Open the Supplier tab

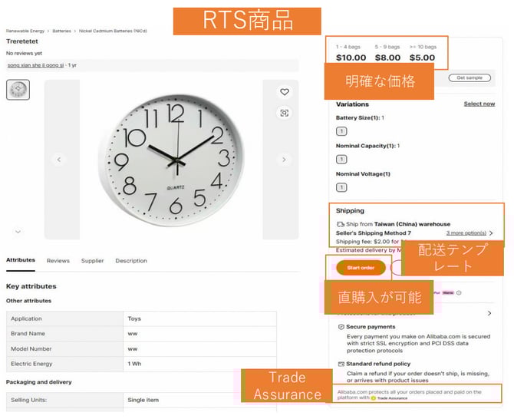click(92, 261)
